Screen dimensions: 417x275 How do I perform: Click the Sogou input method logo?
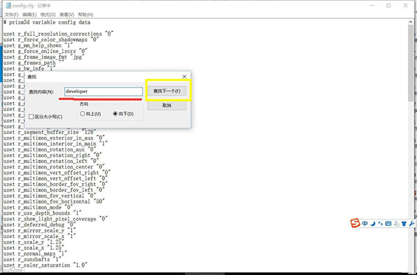tap(354, 223)
